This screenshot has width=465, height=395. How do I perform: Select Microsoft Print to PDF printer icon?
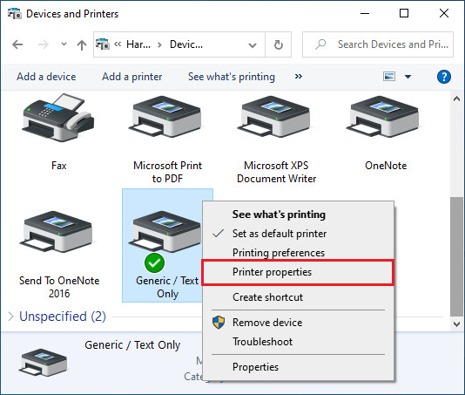[x=167, y=118]
